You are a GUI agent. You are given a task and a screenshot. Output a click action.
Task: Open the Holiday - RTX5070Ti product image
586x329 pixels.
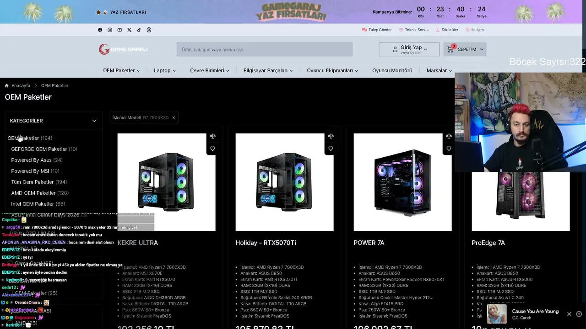284,182
